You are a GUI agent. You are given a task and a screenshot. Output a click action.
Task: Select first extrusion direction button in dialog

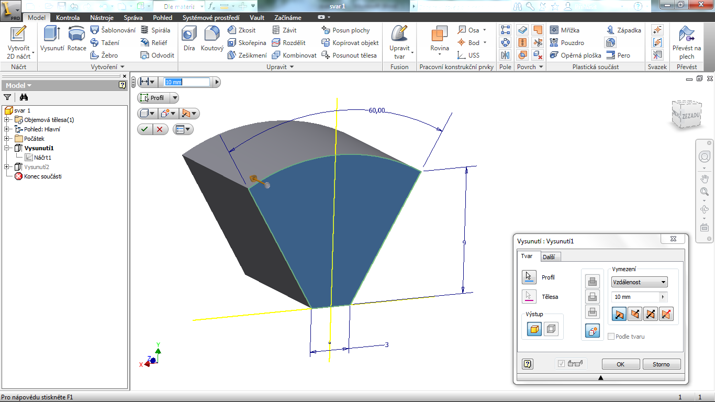tap(620, 314)
